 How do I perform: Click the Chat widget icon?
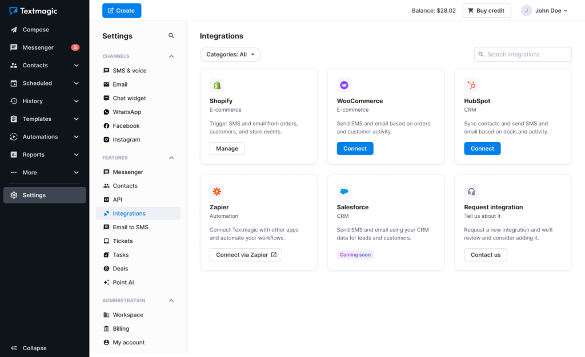106,98
